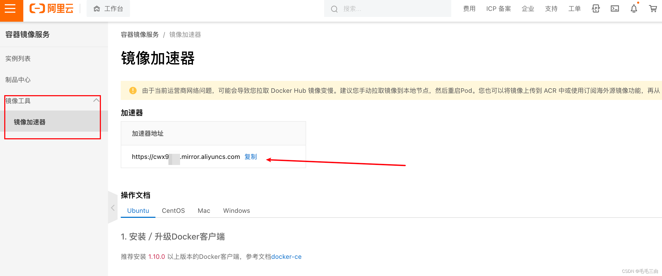Collapse the 镜像工具 section chevron
Image resolution: width=662 pixels, height=276 pixels.
tap(96, 100)
